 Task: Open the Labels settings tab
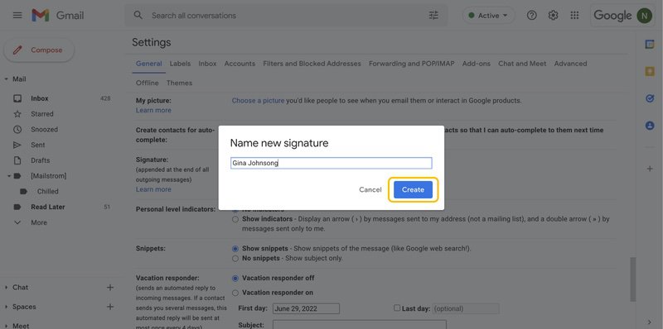pyautogui.click(x=180, y=64)
